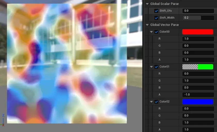217x132 pixels.
Task: Collapse the Color02 property group
Action: point(151,102)
